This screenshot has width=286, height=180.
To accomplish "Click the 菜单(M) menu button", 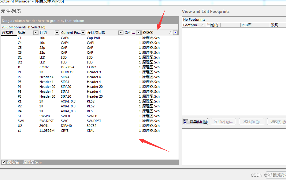I will coord(195,122).
